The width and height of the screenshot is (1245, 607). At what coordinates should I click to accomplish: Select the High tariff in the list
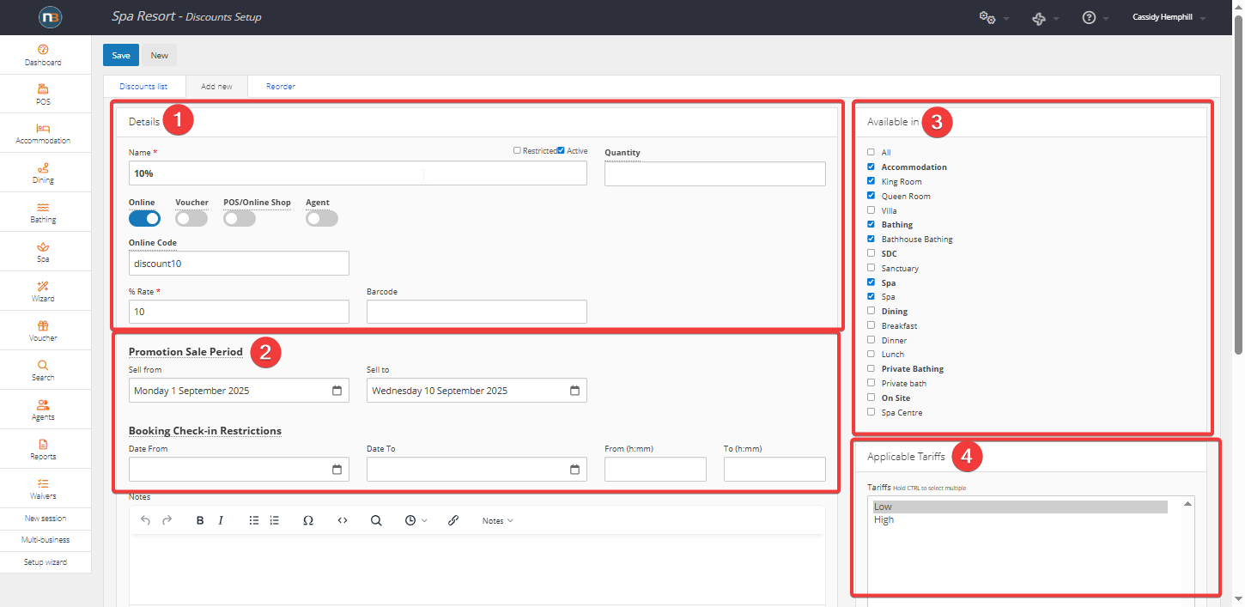[884, 520]
